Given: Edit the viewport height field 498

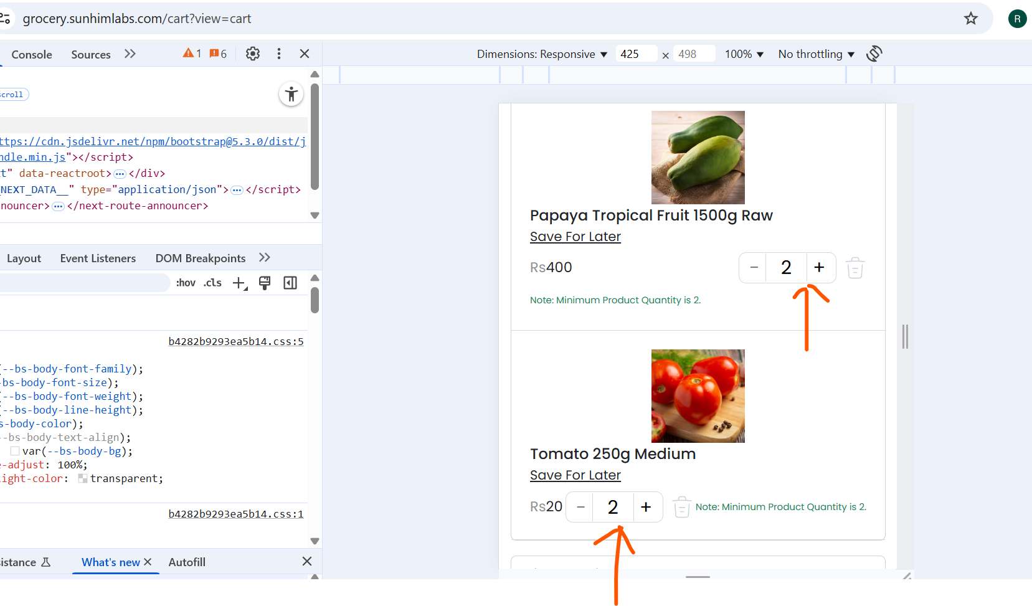Looking at the screenshot, I should (694, 54).
